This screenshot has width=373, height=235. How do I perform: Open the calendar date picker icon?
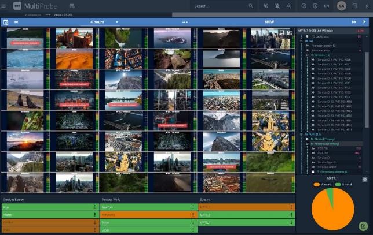6,22
